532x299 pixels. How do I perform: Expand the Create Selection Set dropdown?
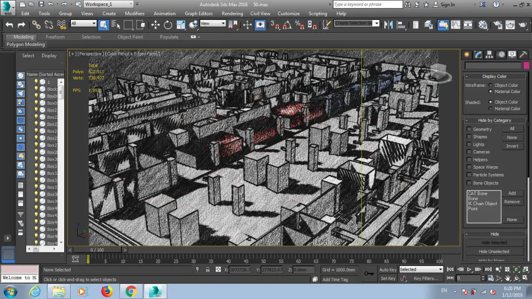pyautogui.click(x=376, y=23)
